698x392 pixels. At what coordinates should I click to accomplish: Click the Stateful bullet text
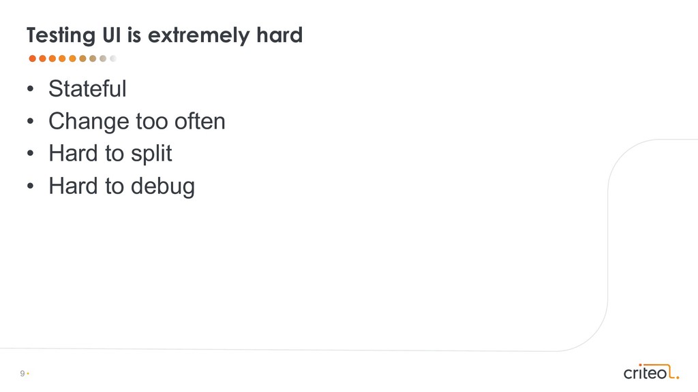[87, 88]
